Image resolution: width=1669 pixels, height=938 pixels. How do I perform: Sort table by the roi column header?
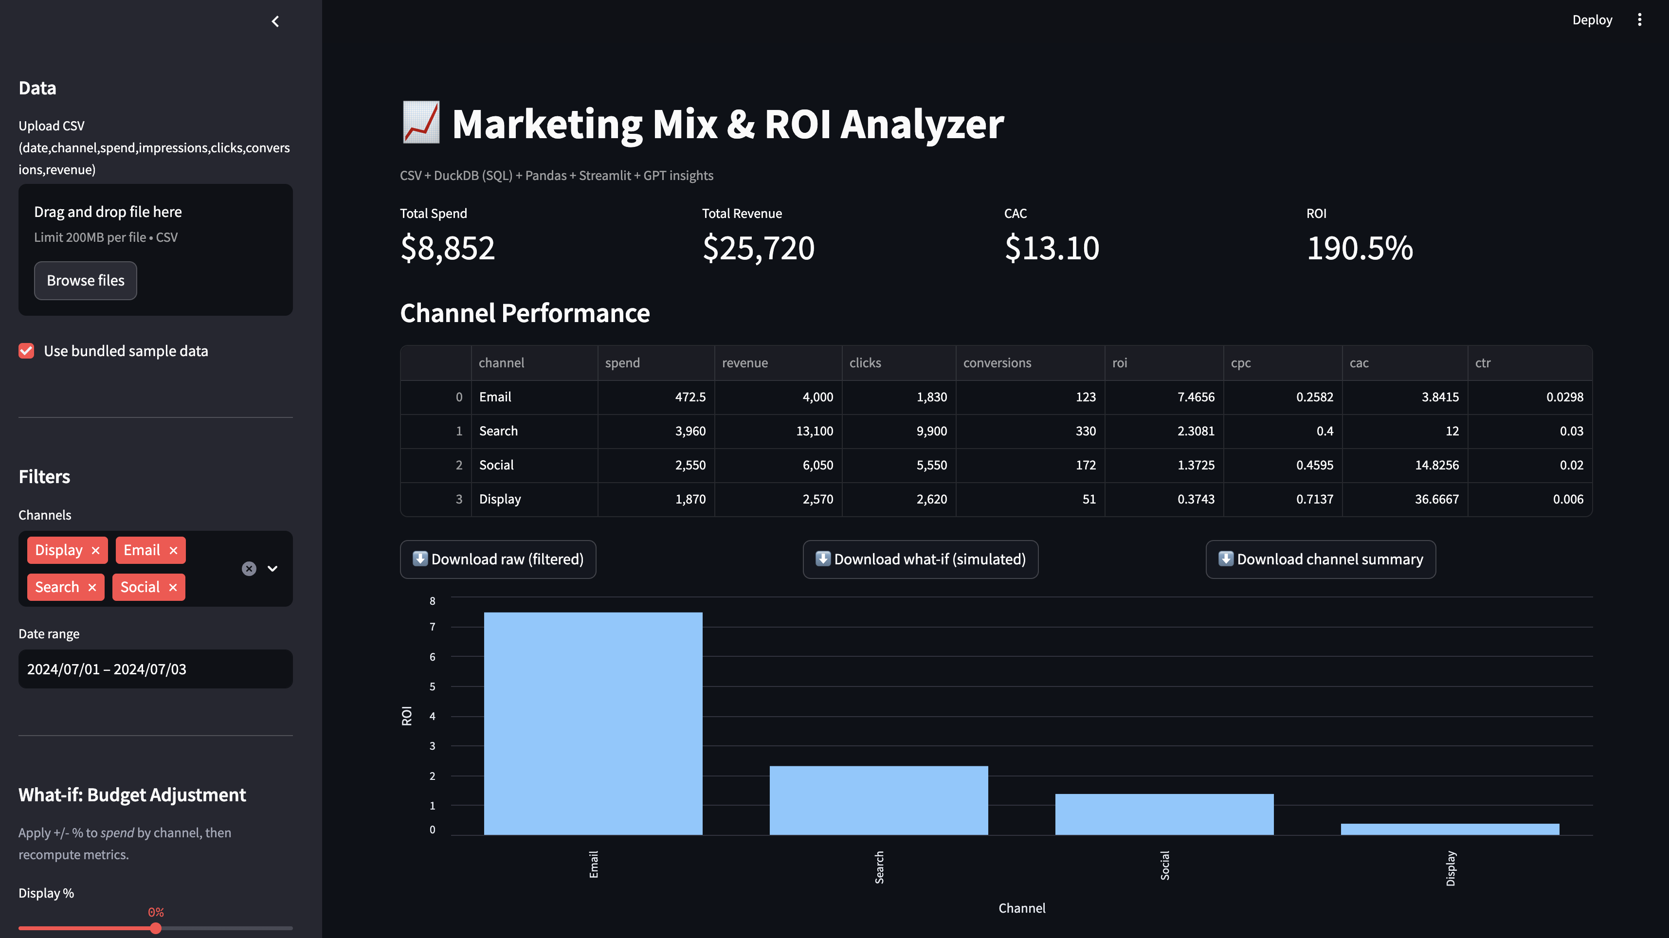pyautogui.click(x=1164, y=363)
